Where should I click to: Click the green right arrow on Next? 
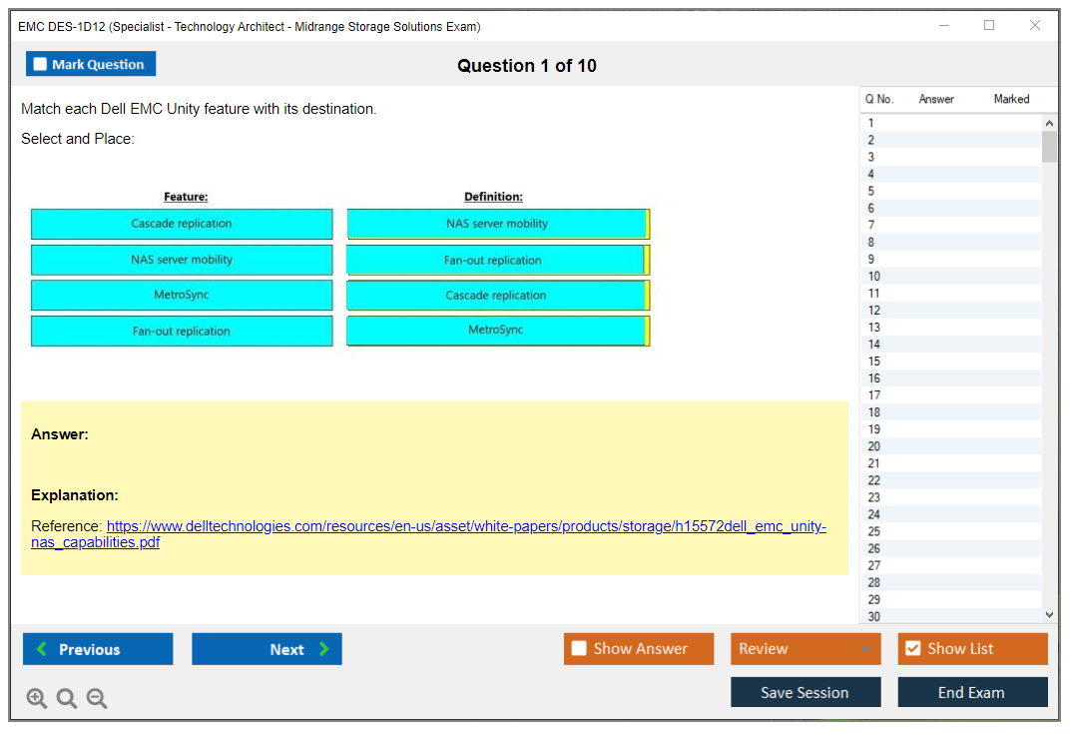(x=324, y=649)
